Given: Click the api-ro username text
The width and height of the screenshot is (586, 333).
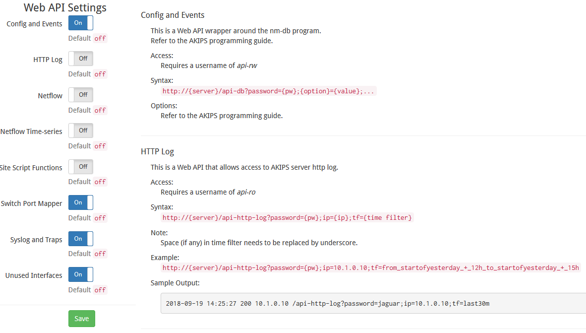Looking at the screenshot, I should pos(246,193).
